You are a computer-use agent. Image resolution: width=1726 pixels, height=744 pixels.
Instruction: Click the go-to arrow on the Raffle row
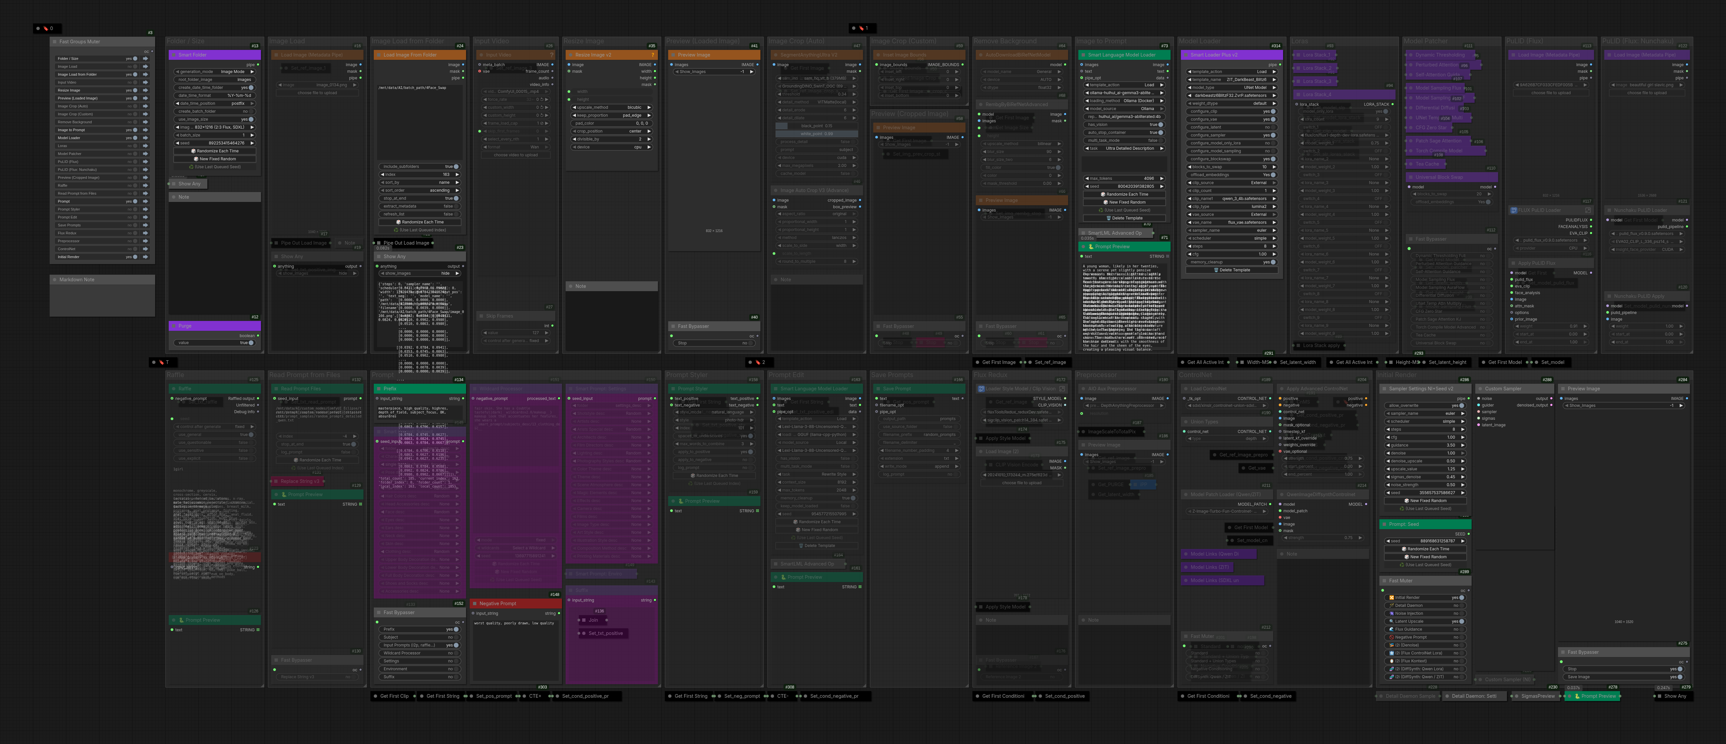146,185
